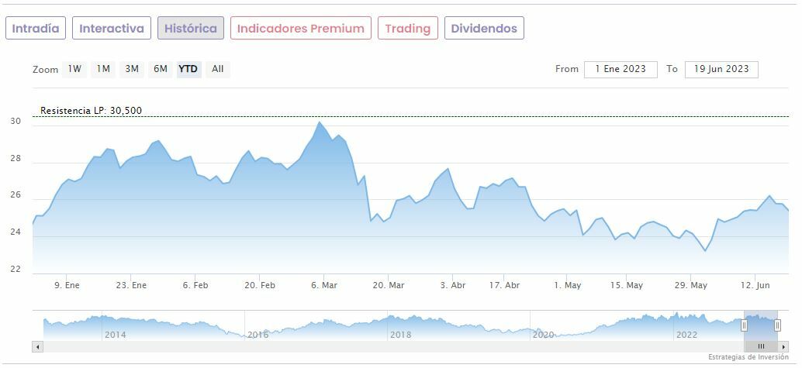Click the scrollbar right arrow
This screenshot has height=368, width=802.
783,346
